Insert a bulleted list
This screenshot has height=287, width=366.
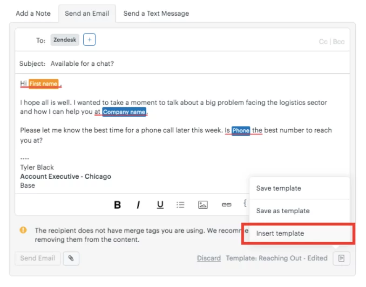click(x=181, y=205)
